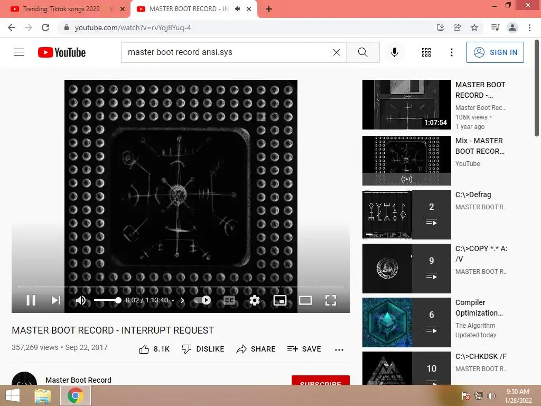Clear the search box text
The image size is (541, 406).
(x=337, y=52)
